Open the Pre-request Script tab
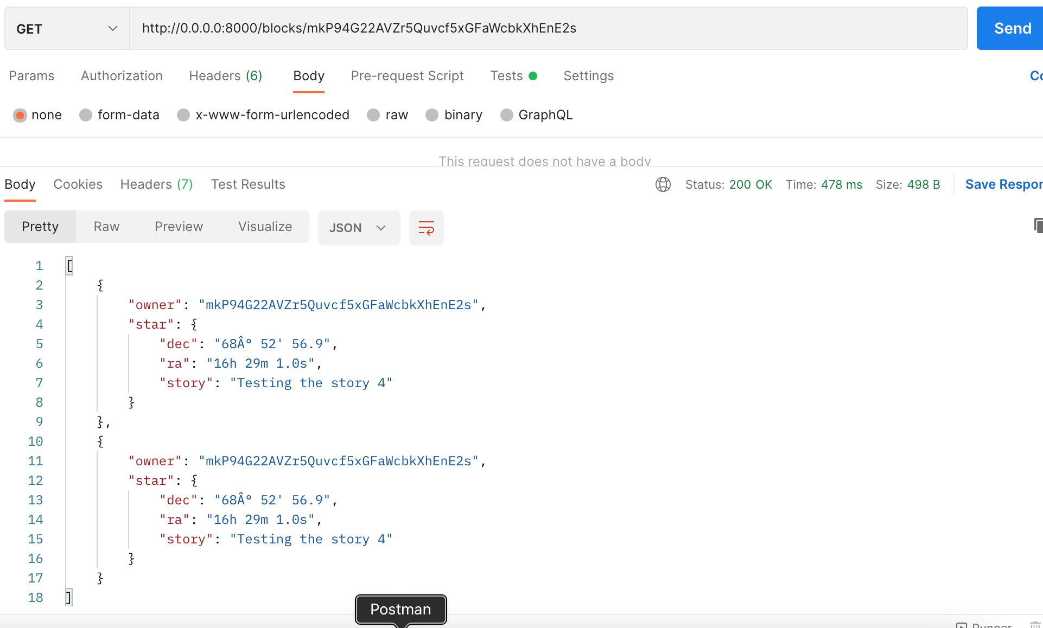This screenshot has width=1043, height=628. (407, 76)
